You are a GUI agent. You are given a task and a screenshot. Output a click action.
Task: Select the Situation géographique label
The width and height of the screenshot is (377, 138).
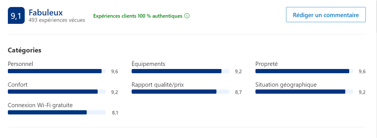point(286,85)
